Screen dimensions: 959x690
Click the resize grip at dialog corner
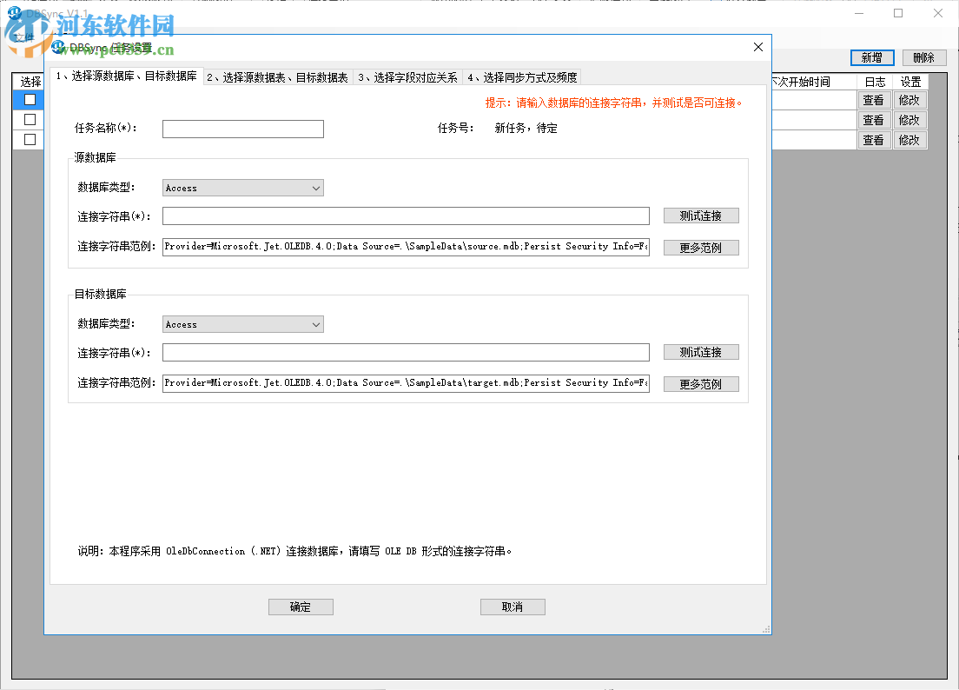click(x=766, y=629)
